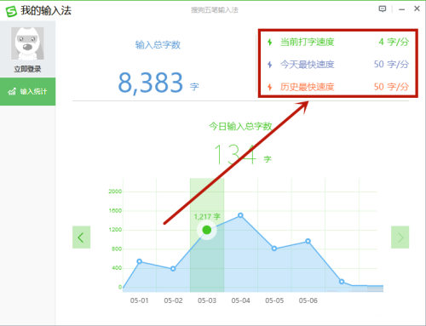Click the 2000 y-axis label
Viewport: 426px width, 326px height.
(115, 192)
